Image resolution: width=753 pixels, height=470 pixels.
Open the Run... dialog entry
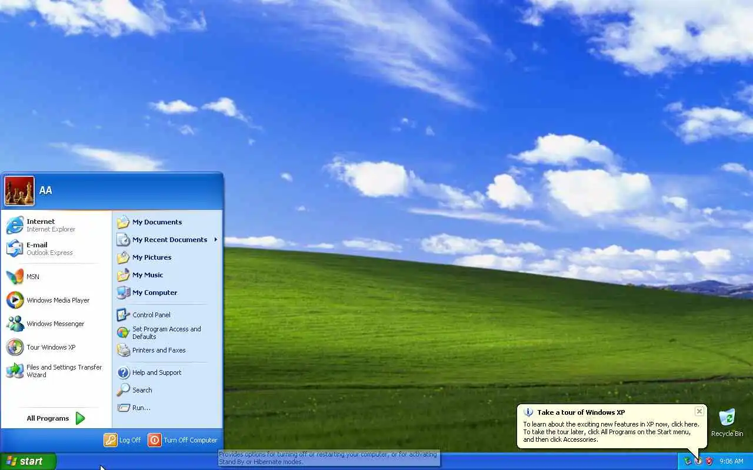click(x=167, y=408)
